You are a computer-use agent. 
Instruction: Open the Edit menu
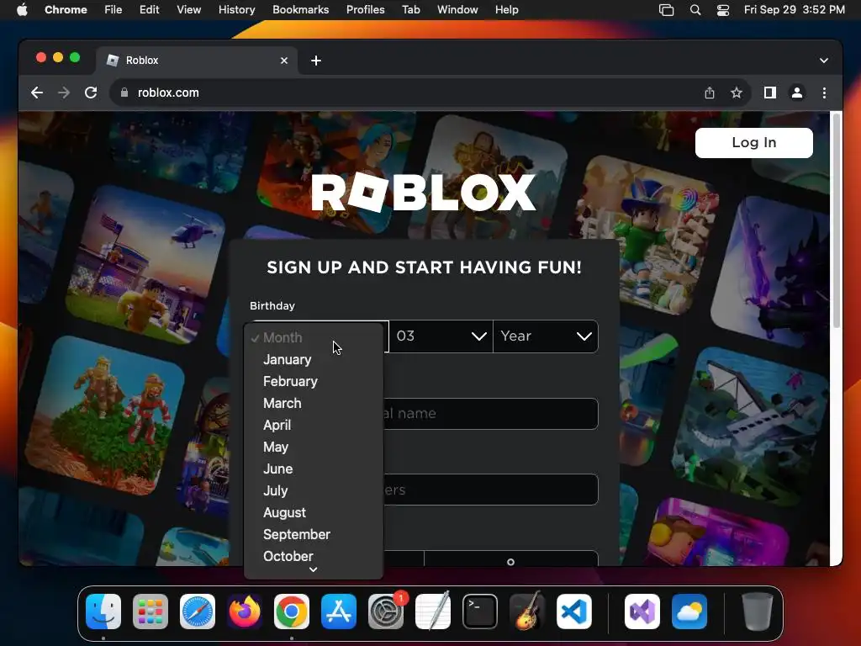pos(149,10)
